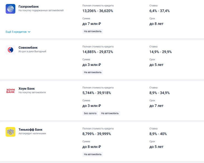The image size is (204, 163).
Task: Open the Из рук в руки Выгодный loan
Action: [x=32, y=51]
